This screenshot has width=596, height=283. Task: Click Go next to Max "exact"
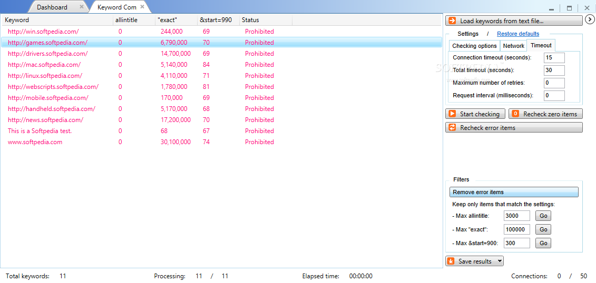543,229
